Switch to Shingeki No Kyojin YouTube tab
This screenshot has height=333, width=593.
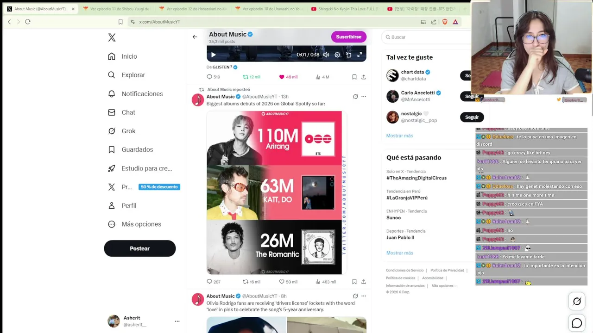(345, 9)
